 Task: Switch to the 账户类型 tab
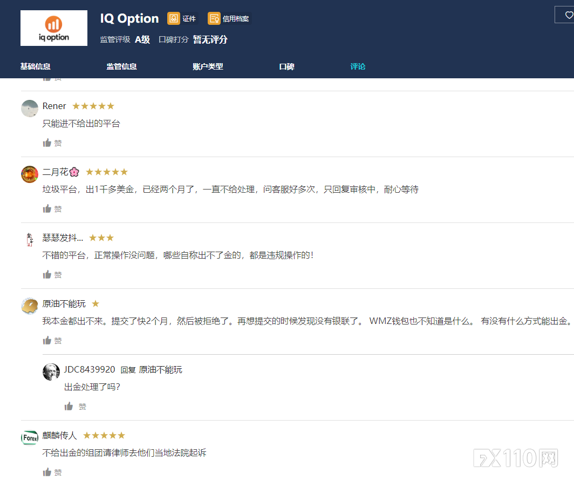(x=208, y=66)
